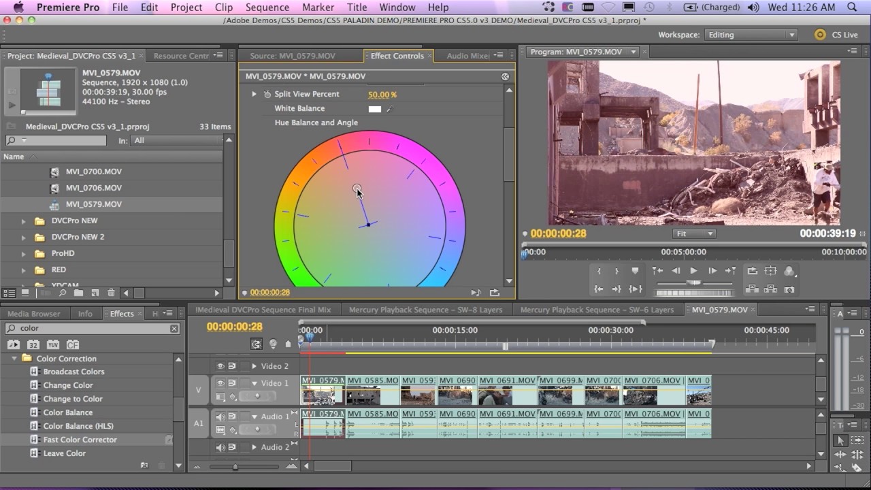871x490 pixels.
Task: Toggle sync lock for Video 1
Action: (232, 383)
